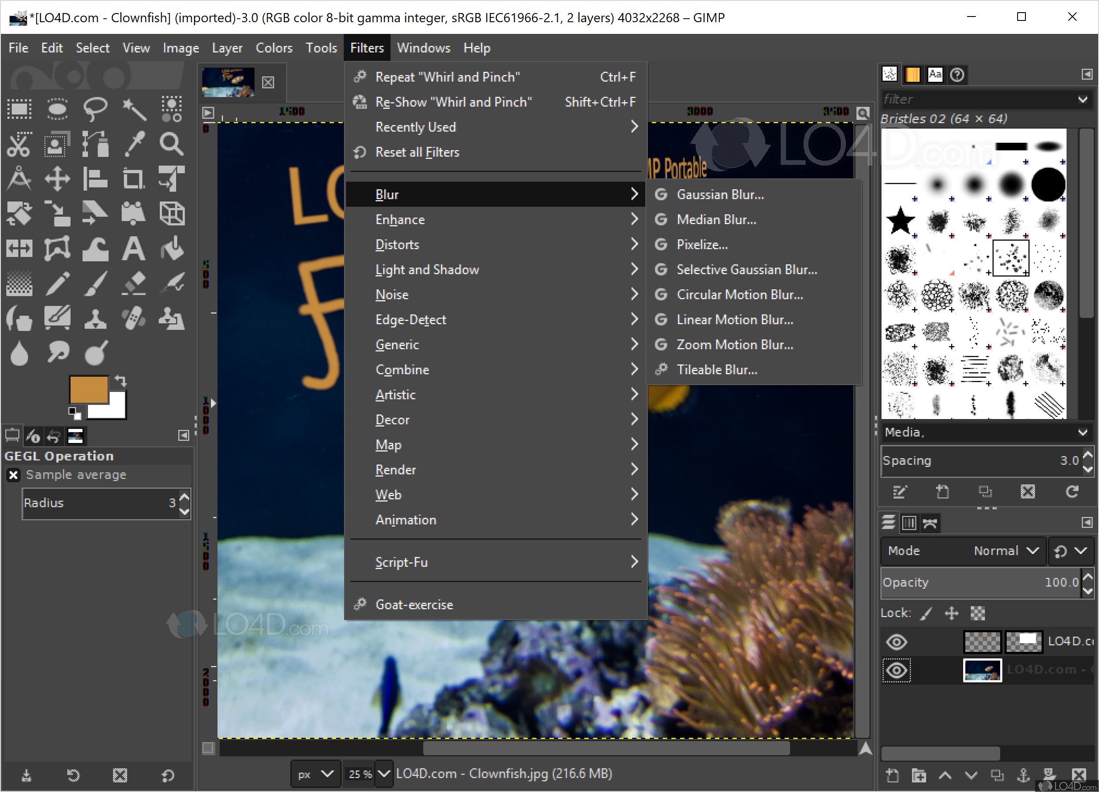Image resolution: width=1099 pixels, height=792 pixels.
Task: Click Reset all Filters
Action: coord(417,152)
